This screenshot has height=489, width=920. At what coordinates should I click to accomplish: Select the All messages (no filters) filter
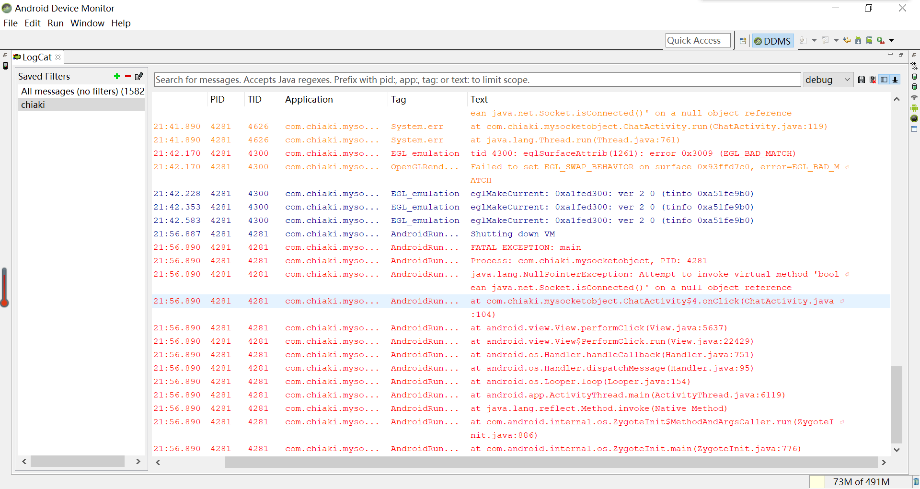pos(82,91)
